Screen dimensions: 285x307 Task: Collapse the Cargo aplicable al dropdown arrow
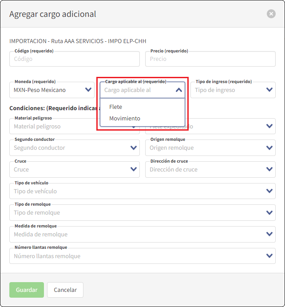tap(178, 90)
